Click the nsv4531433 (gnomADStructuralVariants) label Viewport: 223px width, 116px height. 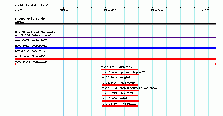click(x=129, y=88)
